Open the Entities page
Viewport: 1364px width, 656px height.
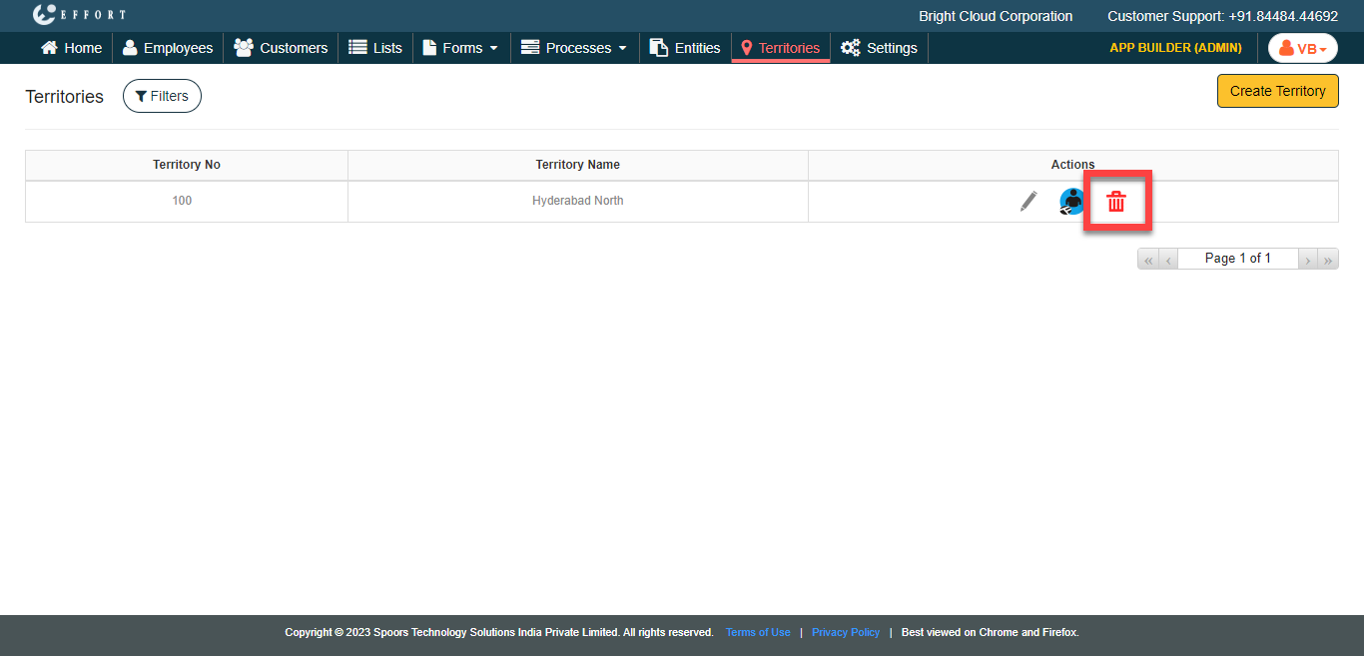point(685,48)
